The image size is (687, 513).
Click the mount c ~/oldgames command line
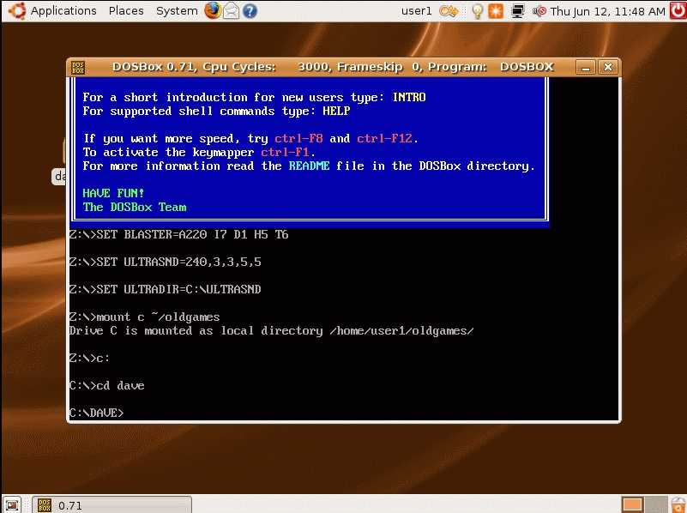tap(145, 317)
